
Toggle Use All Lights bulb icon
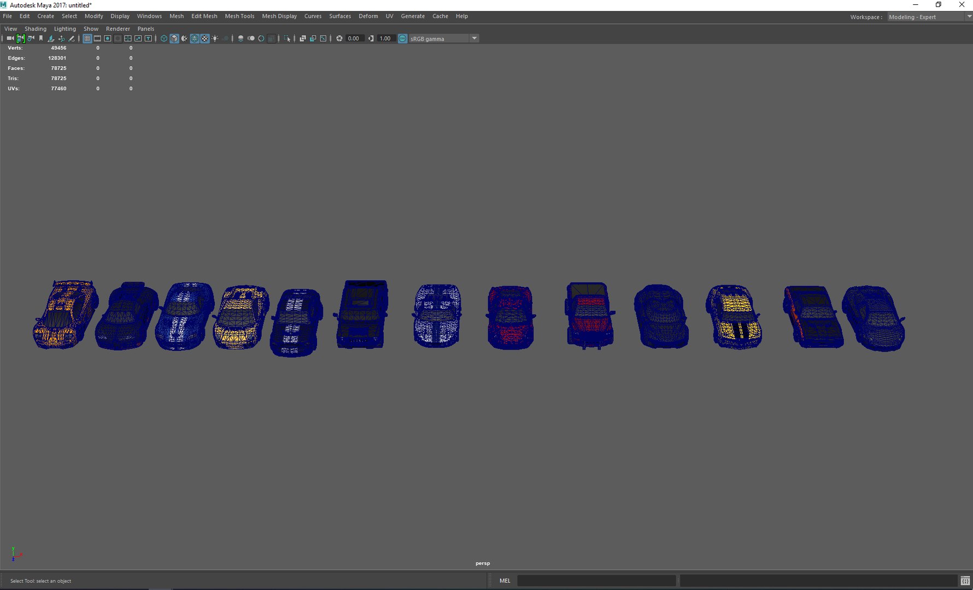point(215,38)
